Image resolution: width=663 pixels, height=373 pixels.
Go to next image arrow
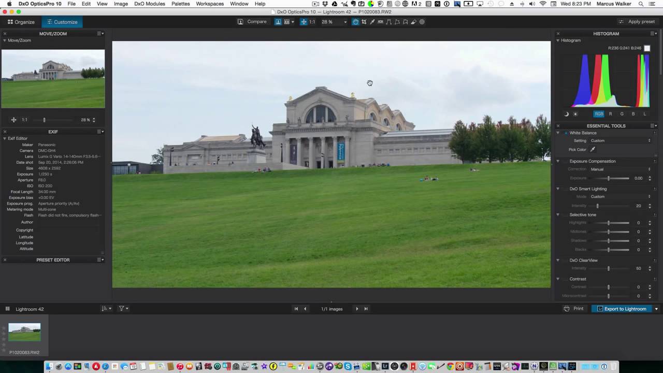357,309
